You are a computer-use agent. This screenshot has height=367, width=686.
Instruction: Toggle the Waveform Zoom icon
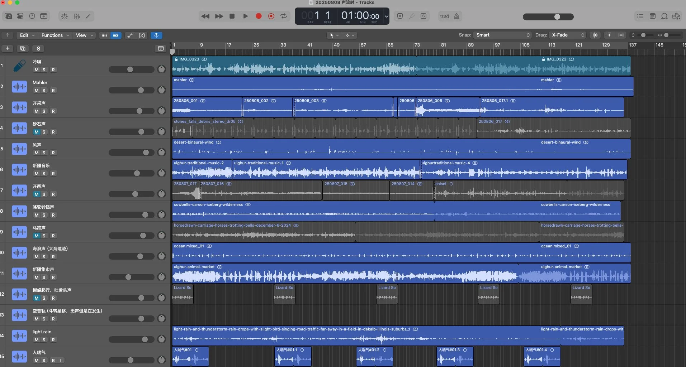(595, 35)
